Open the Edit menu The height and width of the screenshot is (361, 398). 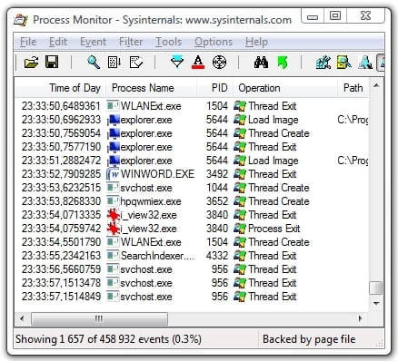58,42
